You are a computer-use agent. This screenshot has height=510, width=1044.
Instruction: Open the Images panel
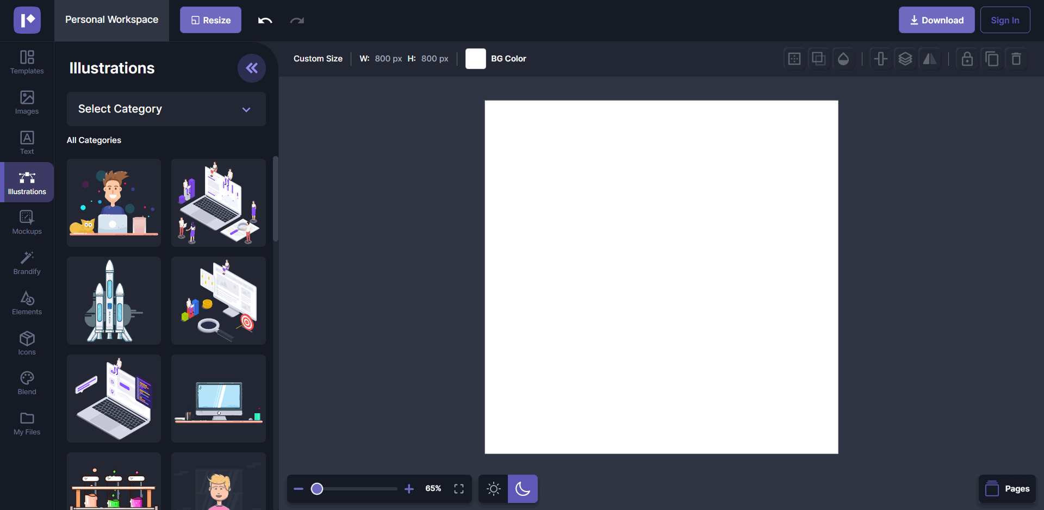click(x=27, y=102)
